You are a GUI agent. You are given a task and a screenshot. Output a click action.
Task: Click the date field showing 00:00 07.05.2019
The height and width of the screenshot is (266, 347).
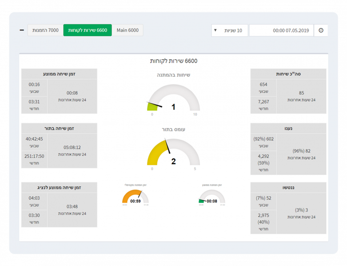(x=281, y=31)
